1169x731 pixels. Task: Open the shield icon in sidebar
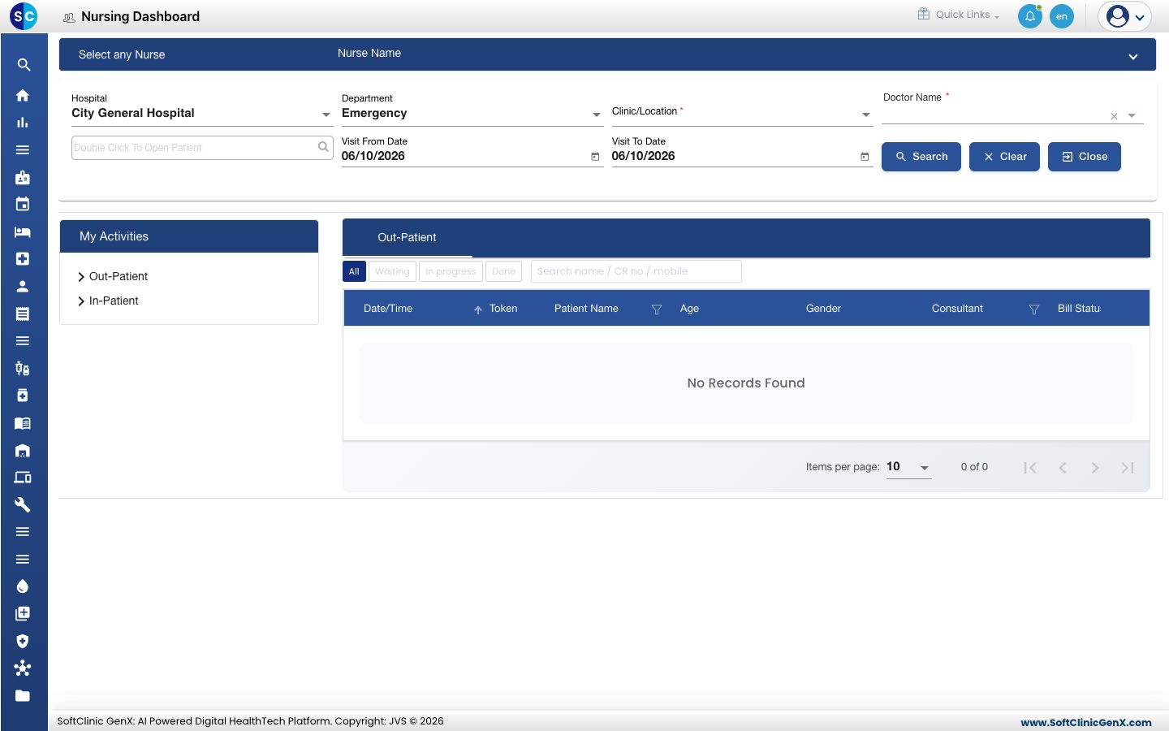tap(23, 641)
